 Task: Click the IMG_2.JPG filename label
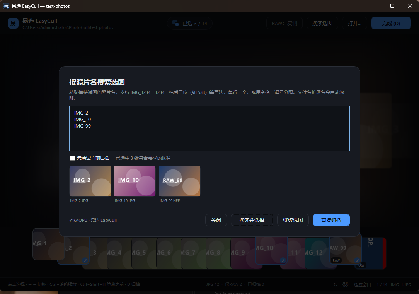coord(79,200)
